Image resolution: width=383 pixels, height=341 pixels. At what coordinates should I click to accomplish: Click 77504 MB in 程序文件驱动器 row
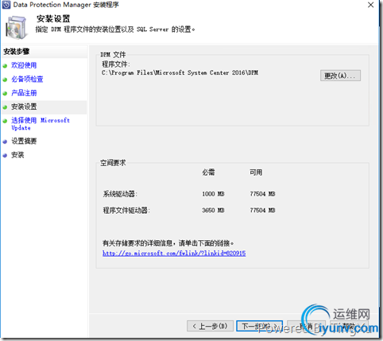pos(262,211)
